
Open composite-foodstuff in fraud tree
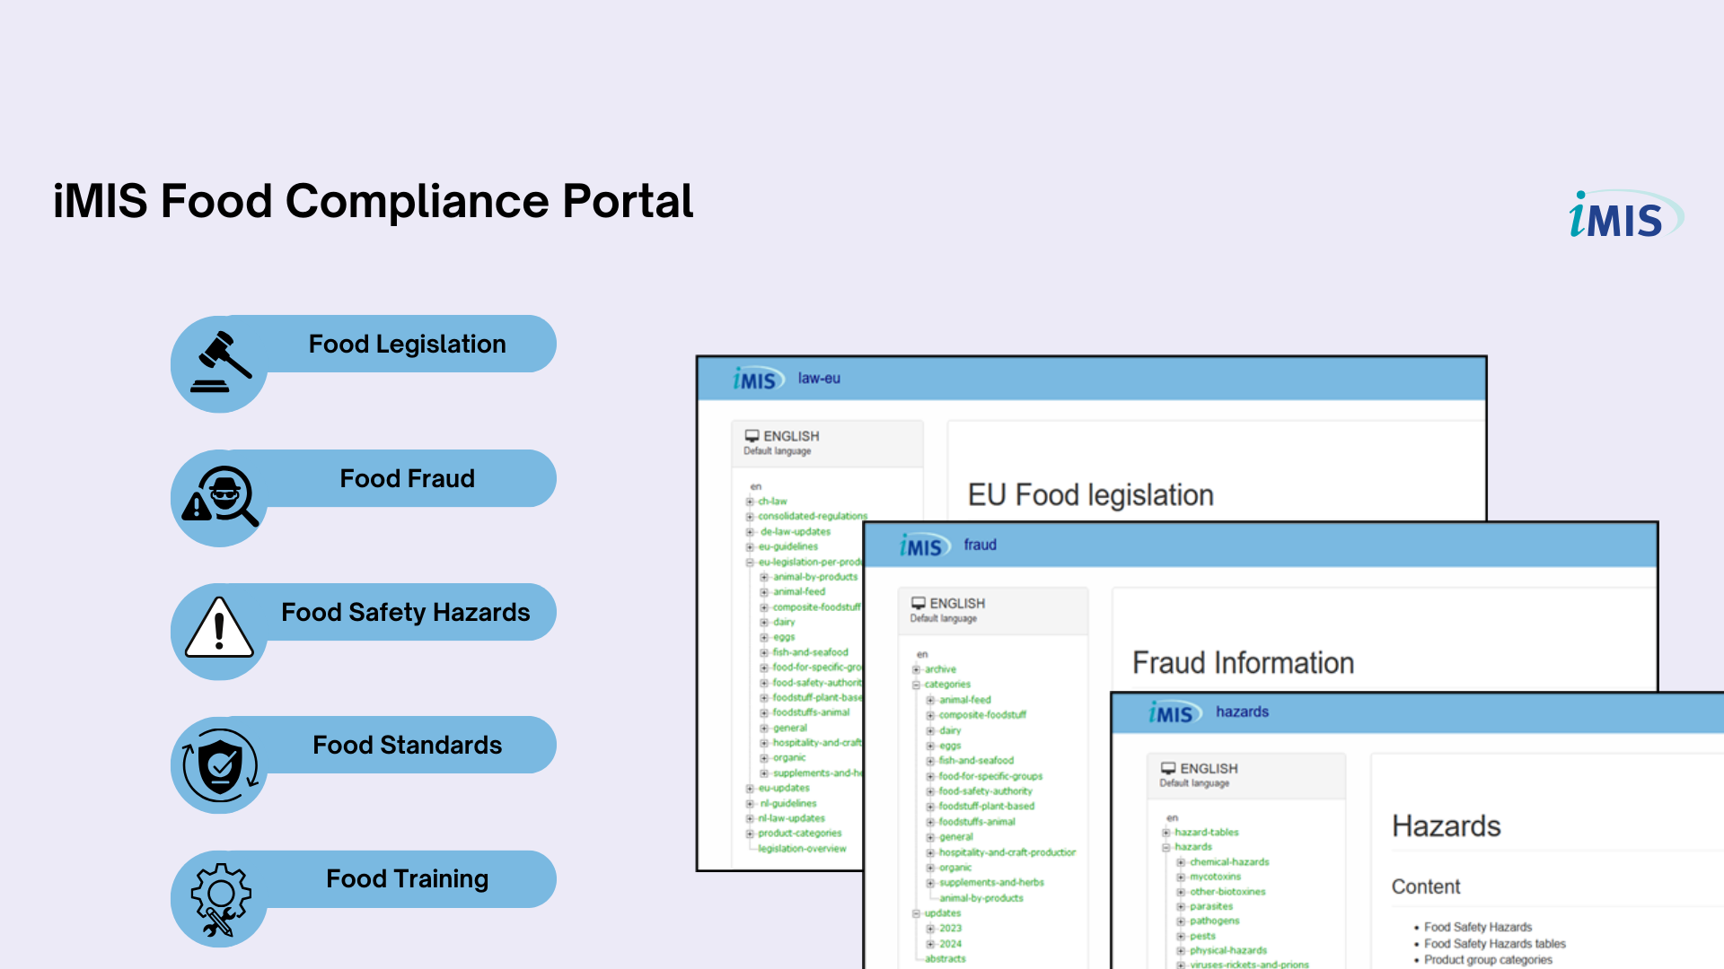[x=982, y=715]
